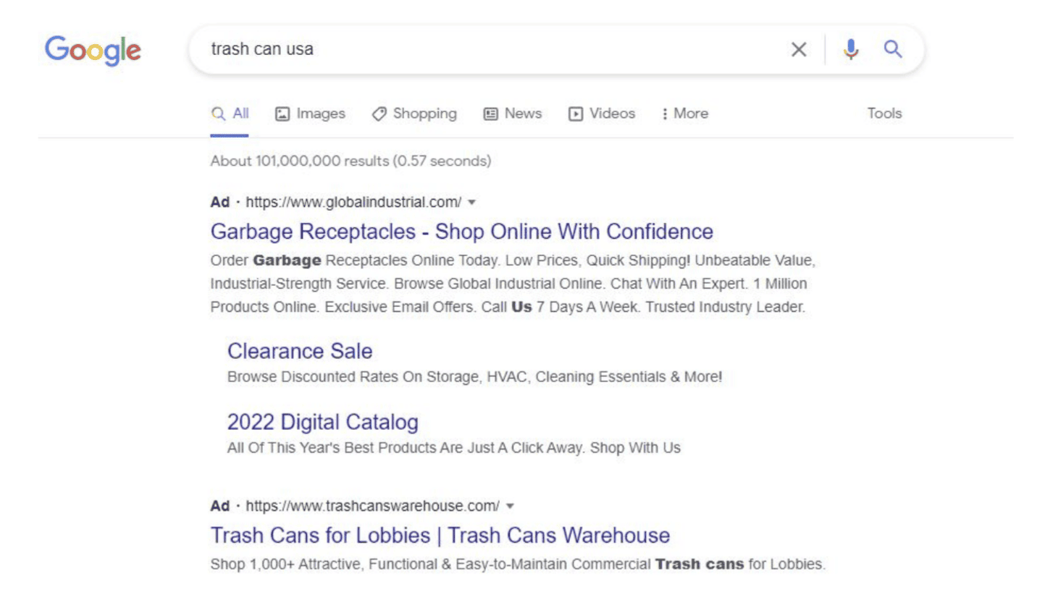The width and height of the screenshot is (1053, 608).
Task: Open the Videos tab
Action: (602, 114)
